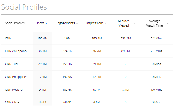Open the CNN Philippines profile

16,77
